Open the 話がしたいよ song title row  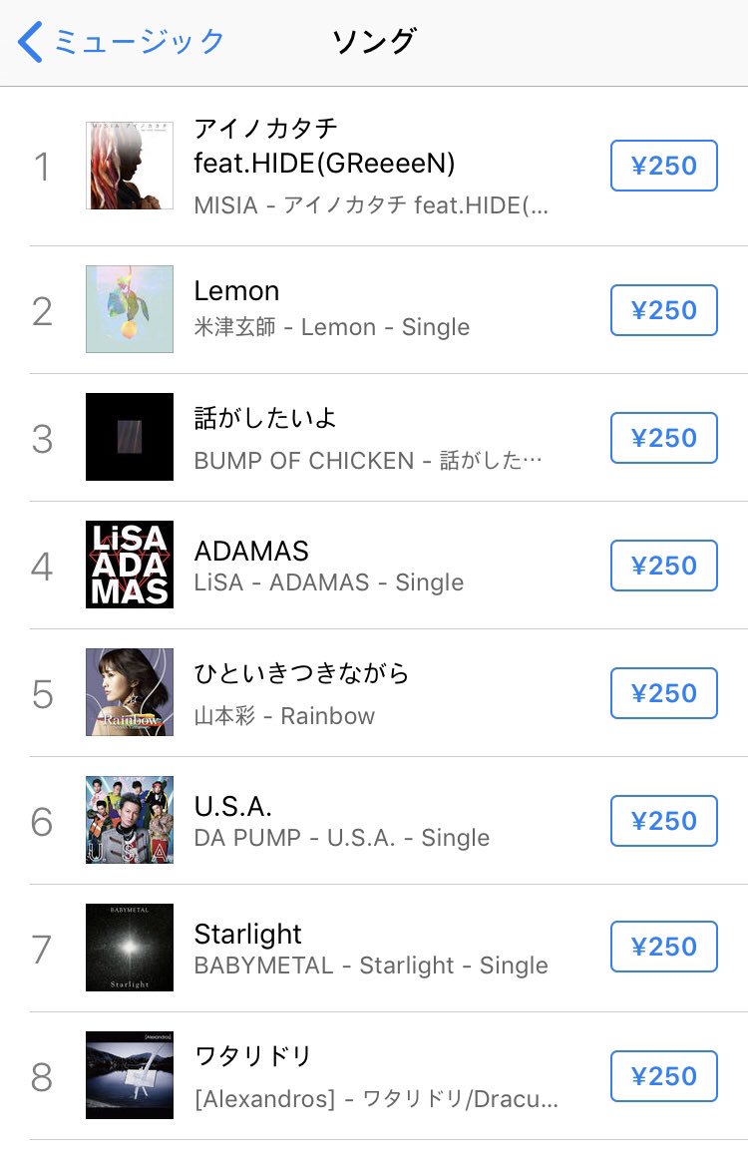265,418
